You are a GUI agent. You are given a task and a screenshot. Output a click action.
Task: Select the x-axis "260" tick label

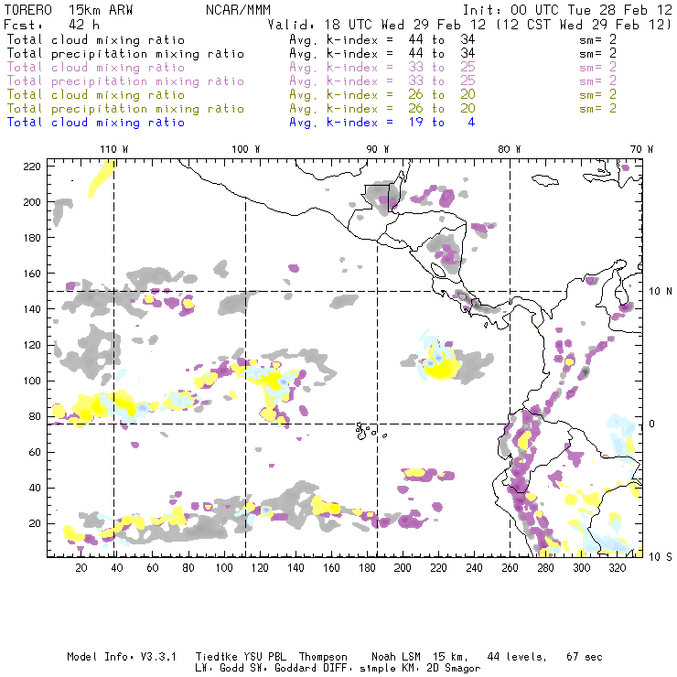[510, 568]
